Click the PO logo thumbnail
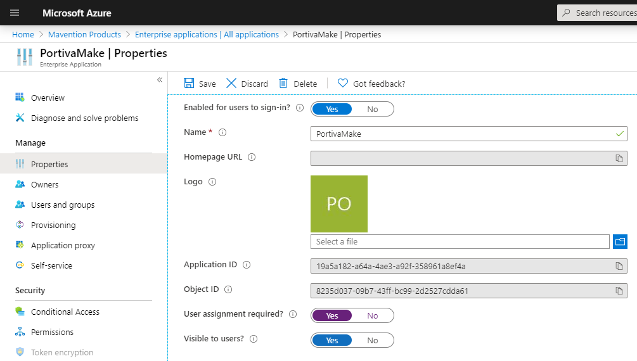This screenshot has width=637, height=361. pyautogui.click(x=339, y=204)
